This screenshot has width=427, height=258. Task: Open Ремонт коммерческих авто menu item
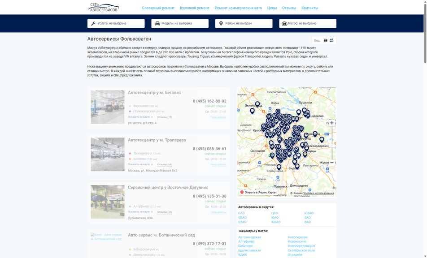coord(238,8)
